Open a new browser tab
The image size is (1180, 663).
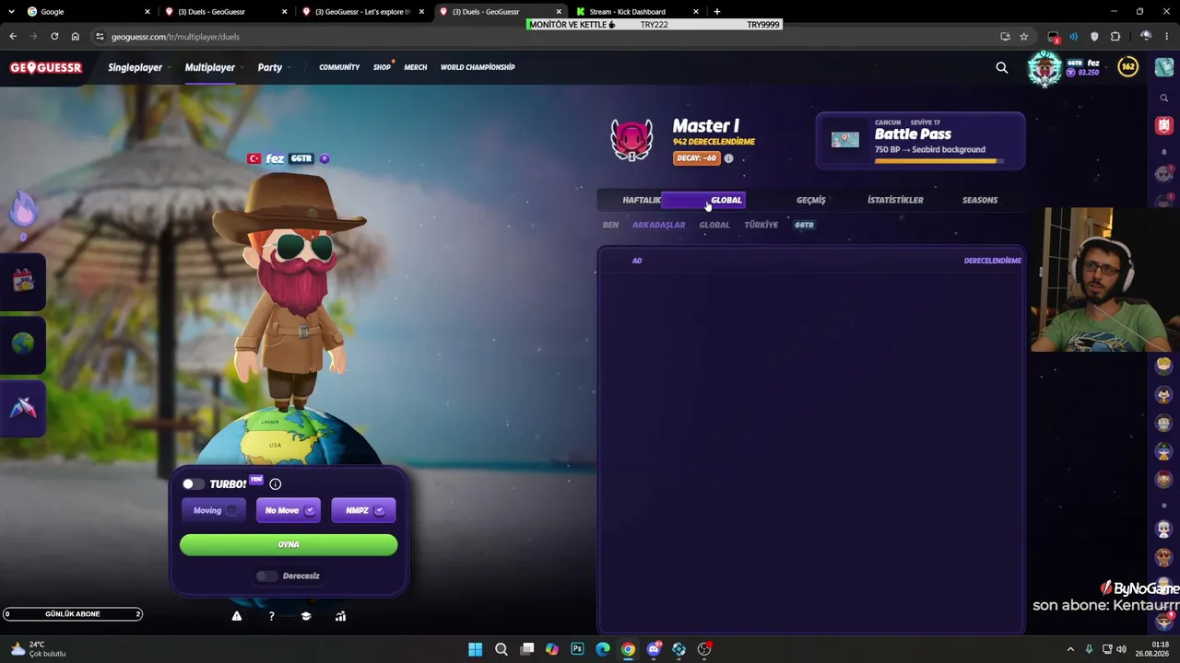pos(717,12)
